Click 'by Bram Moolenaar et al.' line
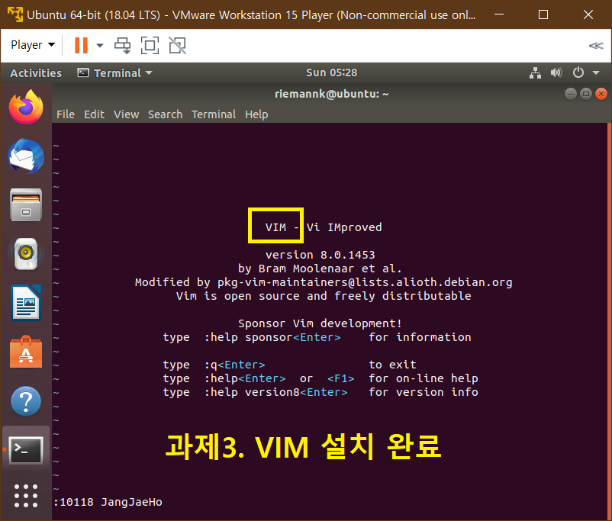This screenshot has height=521, width=612. click(320, 269)
